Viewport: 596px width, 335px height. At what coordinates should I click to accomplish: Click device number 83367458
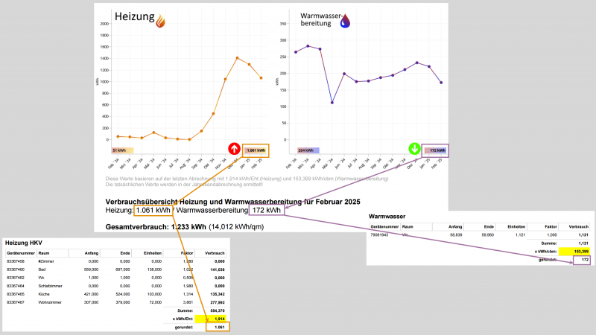(x=15, y=261)
